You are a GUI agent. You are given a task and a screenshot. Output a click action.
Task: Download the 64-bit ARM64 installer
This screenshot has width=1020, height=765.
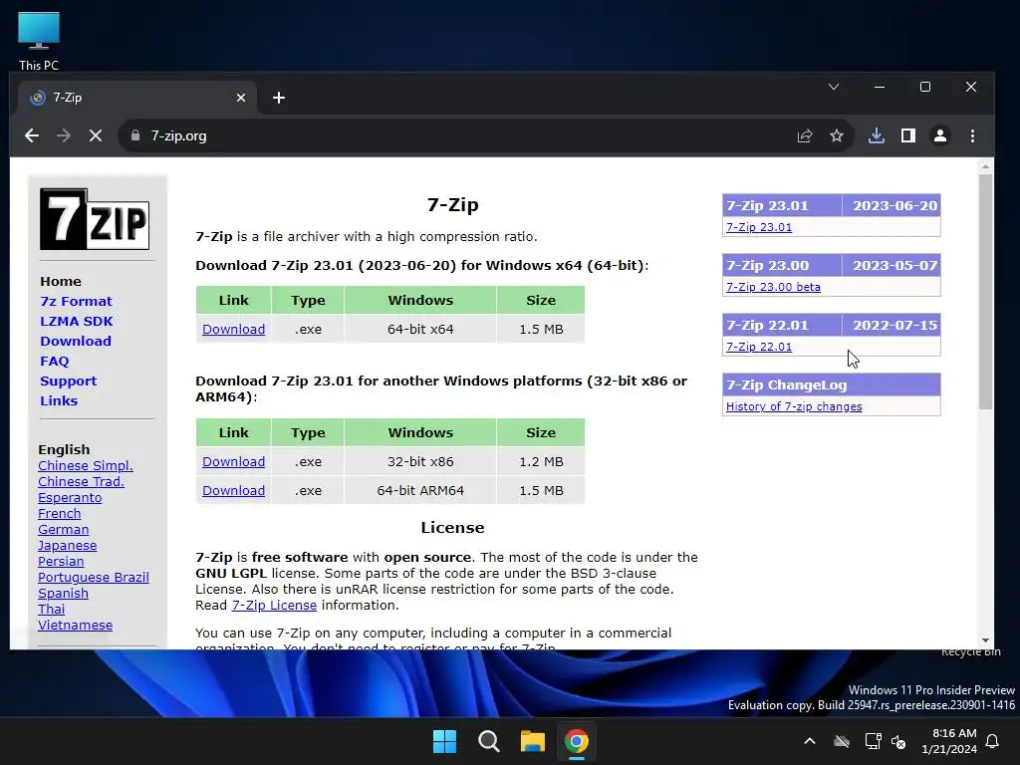coord(233,490)
